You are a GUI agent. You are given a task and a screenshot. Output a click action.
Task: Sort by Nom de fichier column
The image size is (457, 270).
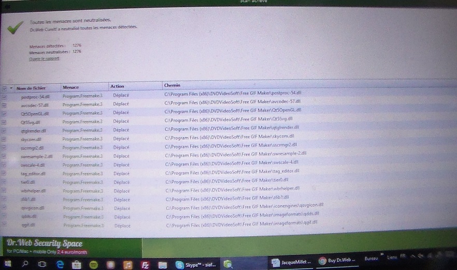coord(31,88)
